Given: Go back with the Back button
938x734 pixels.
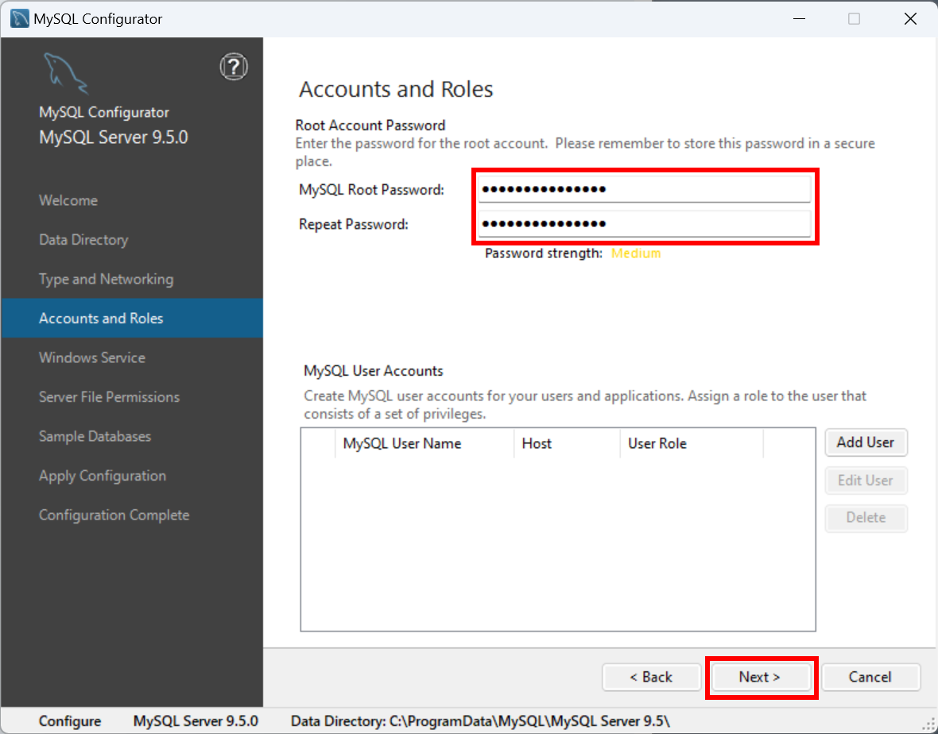Looking at the screenshot, I should [x=652, y=678].
